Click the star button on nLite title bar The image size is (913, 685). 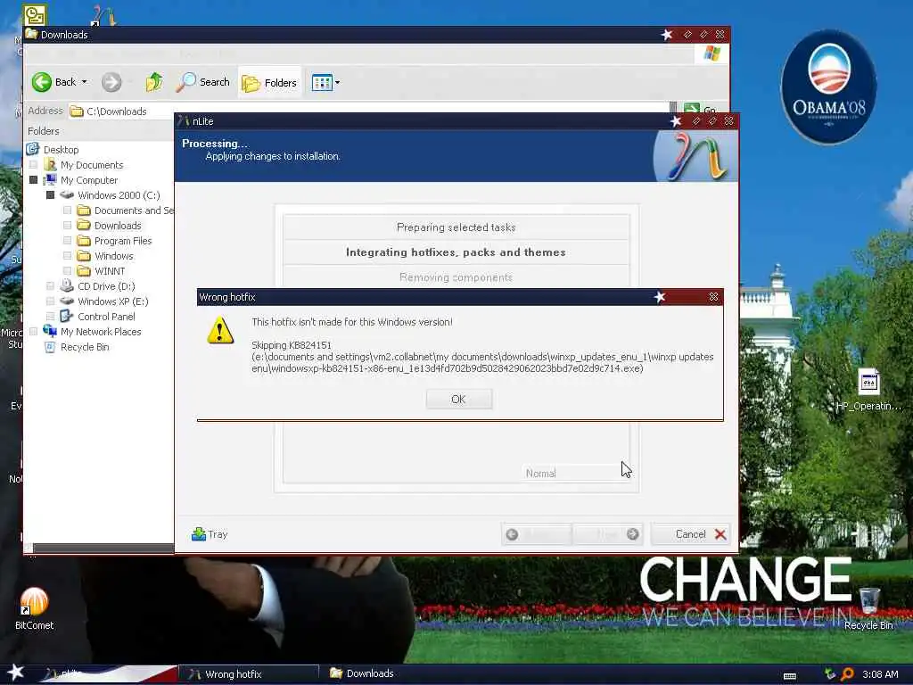pyautogui.click(x=676, y=121)
